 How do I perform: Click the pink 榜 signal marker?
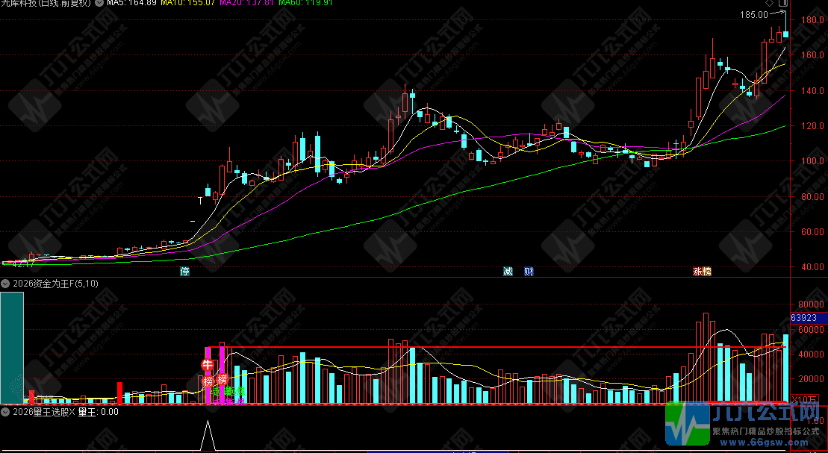222,379
